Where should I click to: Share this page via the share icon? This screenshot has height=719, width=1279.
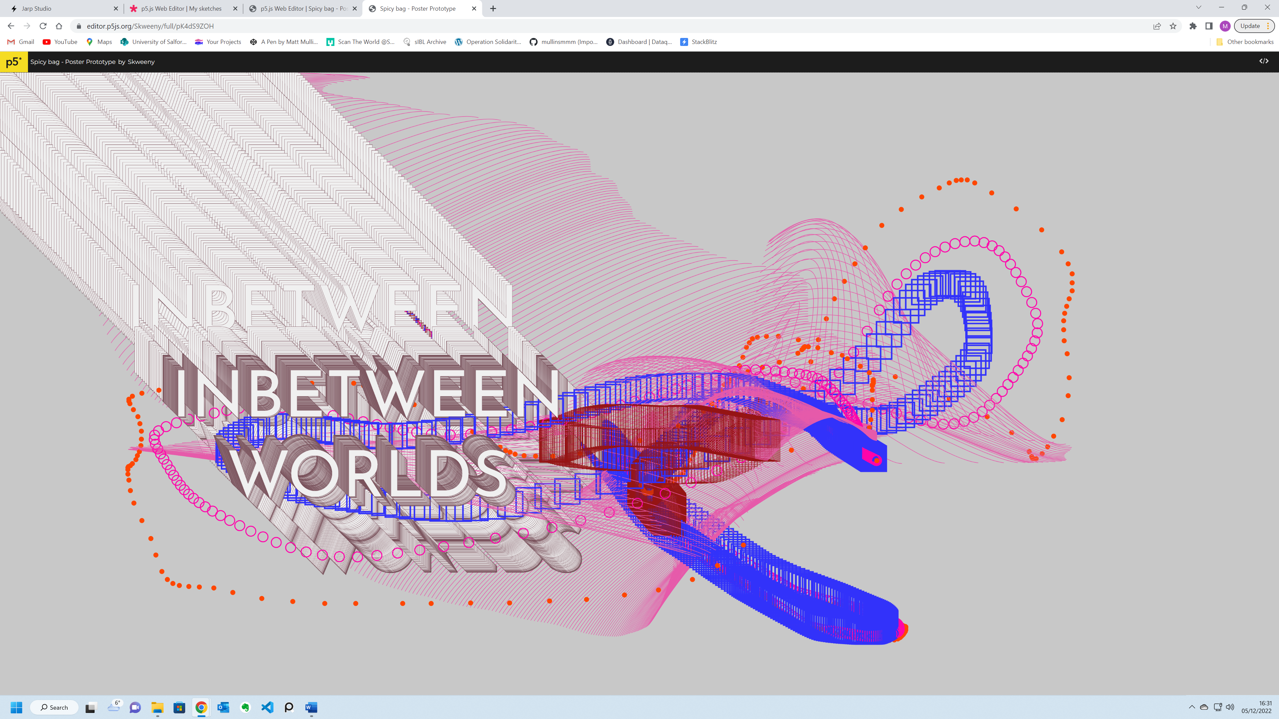click(1157, 26)
